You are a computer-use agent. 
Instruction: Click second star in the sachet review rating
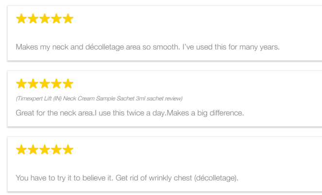coord(33,83)
